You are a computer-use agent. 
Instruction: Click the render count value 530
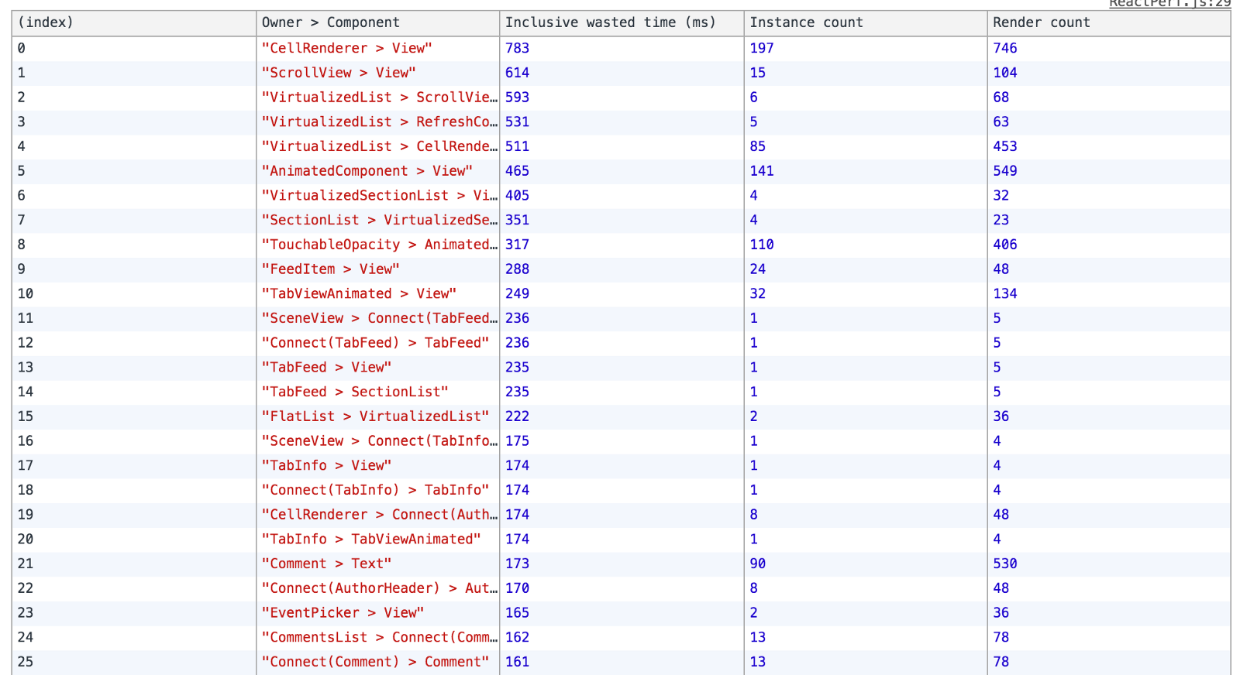[x=1005, y=564]
